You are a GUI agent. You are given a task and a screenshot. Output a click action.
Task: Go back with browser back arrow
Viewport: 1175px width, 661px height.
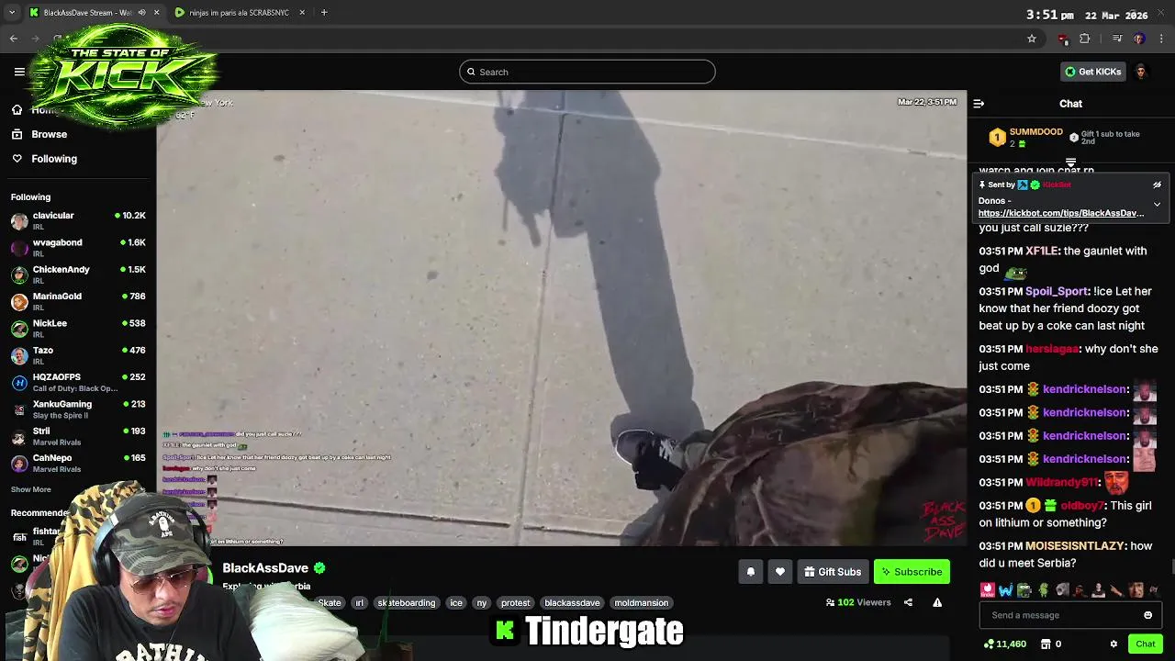point(14,39)
